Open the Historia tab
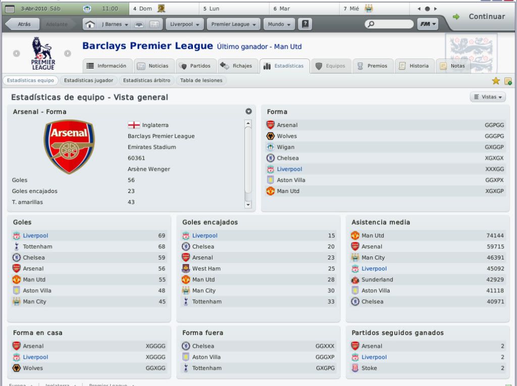The height and width of the screenshot is (386, 517). [x=414, y=66]
